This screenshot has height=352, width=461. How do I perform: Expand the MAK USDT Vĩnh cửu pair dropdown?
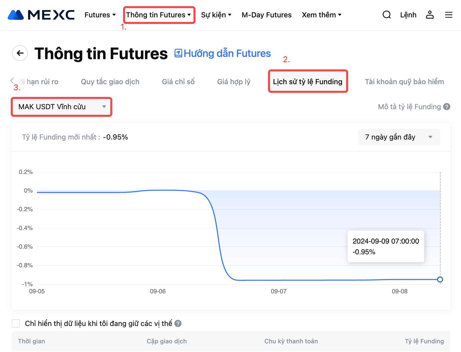pyautogui.click(x=62, y=107)
